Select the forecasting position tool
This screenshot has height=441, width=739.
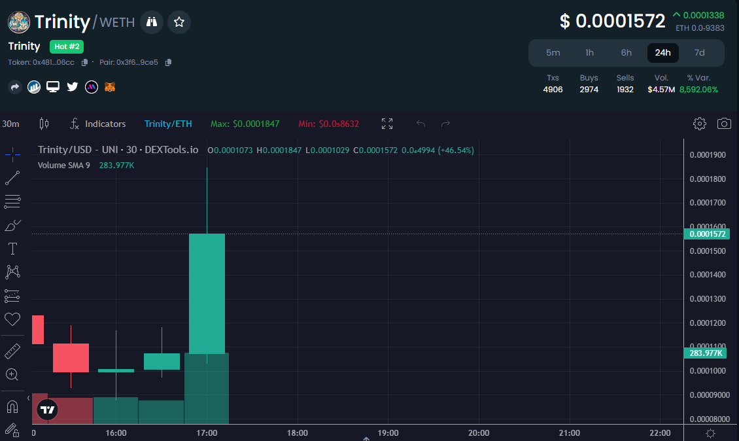(12, 296)
